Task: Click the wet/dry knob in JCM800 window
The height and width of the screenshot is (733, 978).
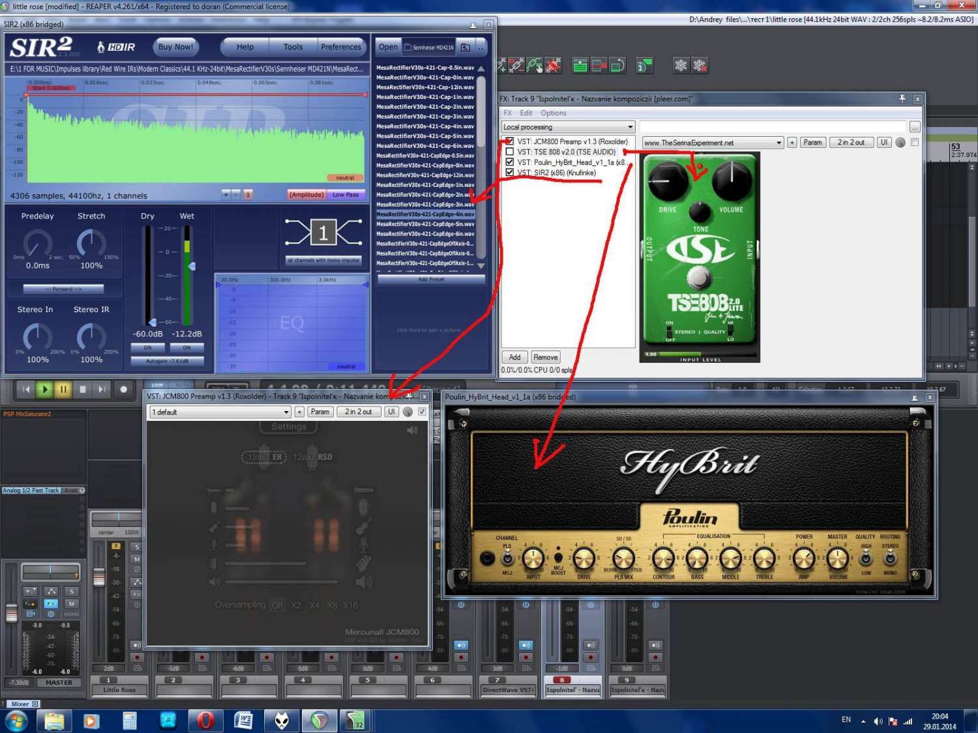Action: [407, 412]
